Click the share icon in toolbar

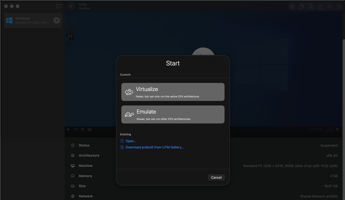(x=320, y=7)
